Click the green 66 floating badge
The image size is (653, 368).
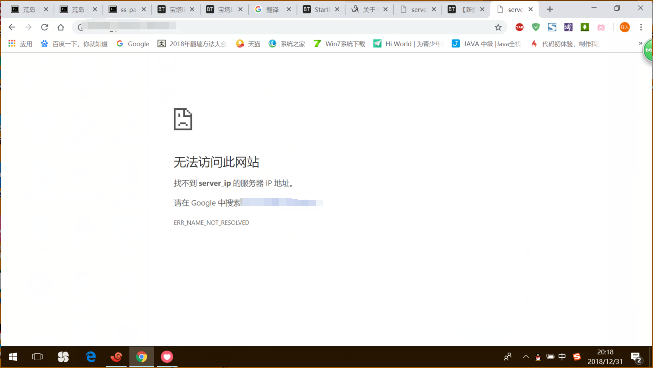point(648,50)
